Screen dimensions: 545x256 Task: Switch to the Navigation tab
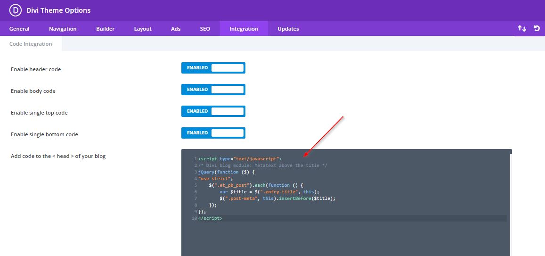click(x=63, y=28)
